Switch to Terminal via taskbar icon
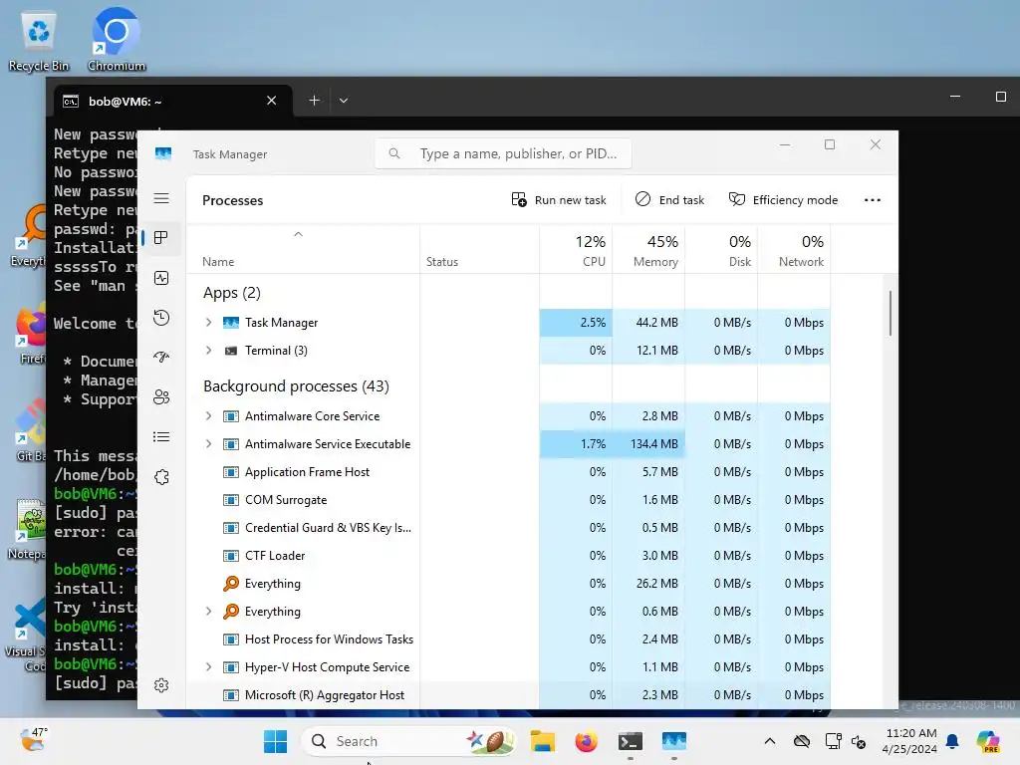Screen dimensions: 1020x765 click(630, 741)
